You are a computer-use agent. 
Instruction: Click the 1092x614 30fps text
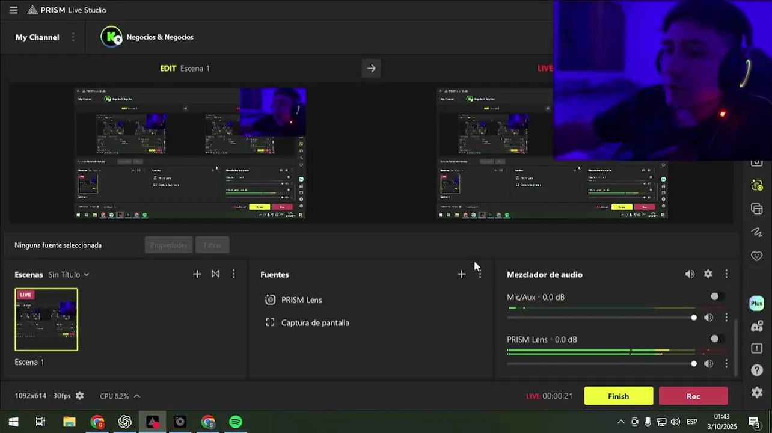pyautogui.click(x=43, y=396)
